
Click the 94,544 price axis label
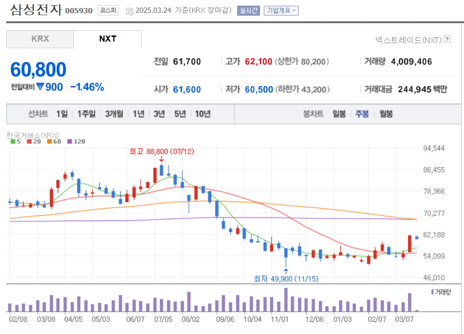tap(434, 149)
